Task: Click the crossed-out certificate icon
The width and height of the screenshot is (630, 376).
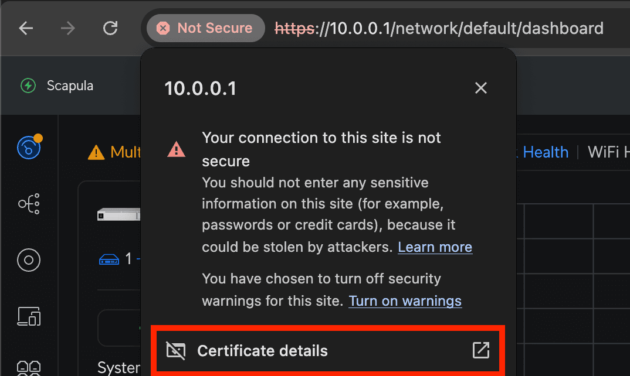Action: click(176, 350)
